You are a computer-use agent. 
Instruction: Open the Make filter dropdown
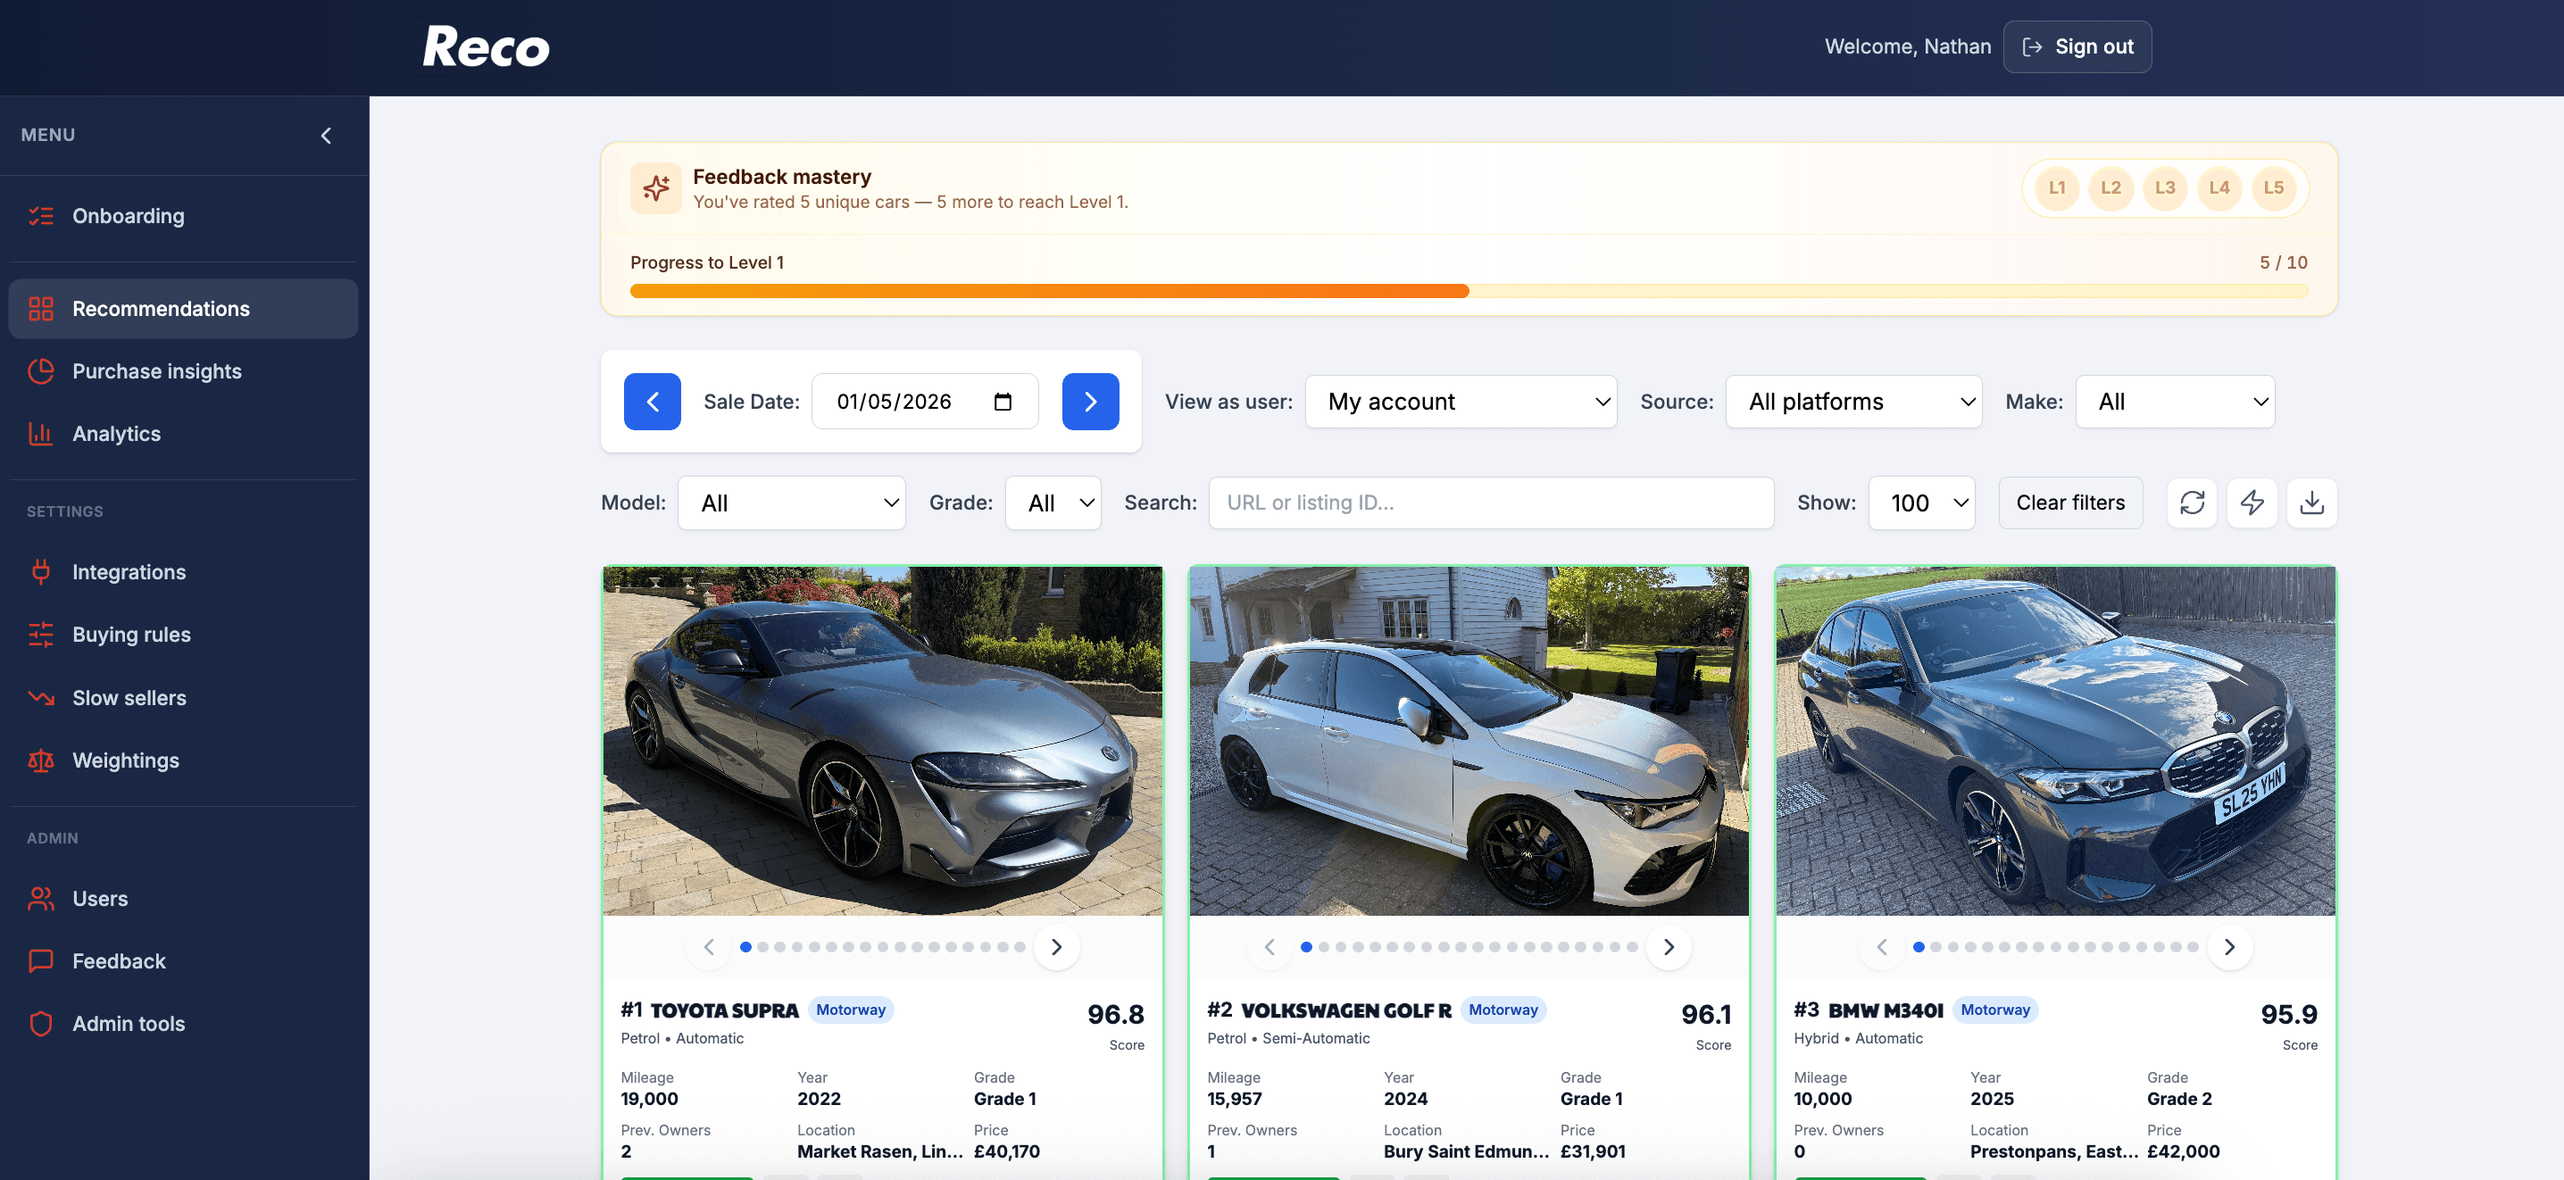click(x=2175, y=402)
